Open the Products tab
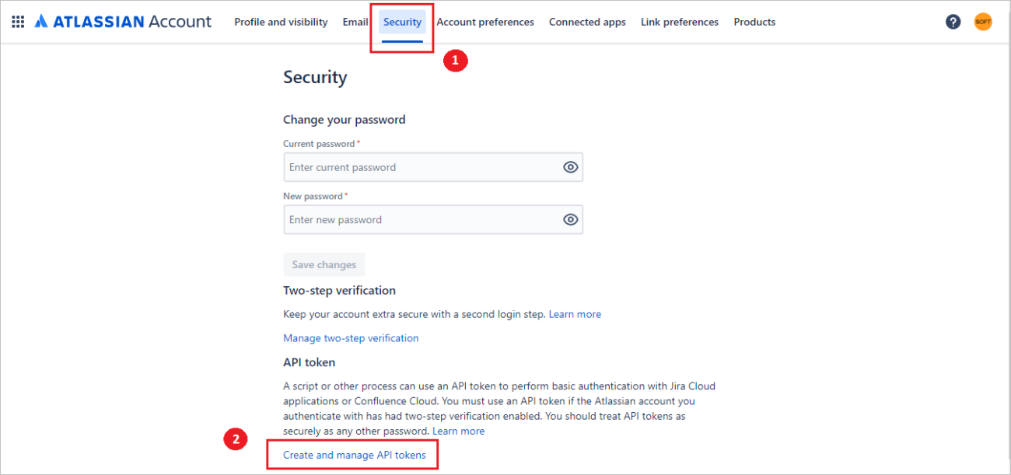Viewport: 1011px width, 475px height. [754, 22]
